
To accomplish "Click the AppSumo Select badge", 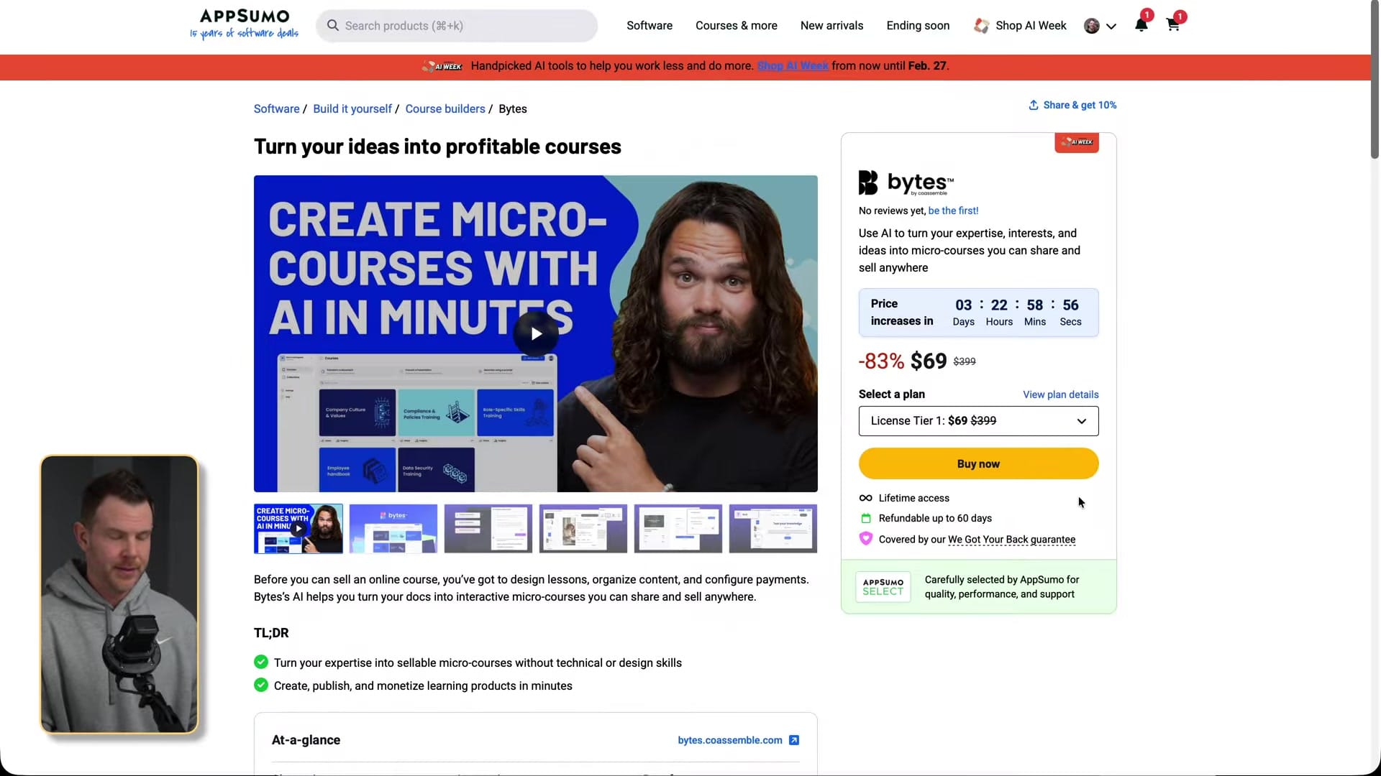I will [883, 587].
